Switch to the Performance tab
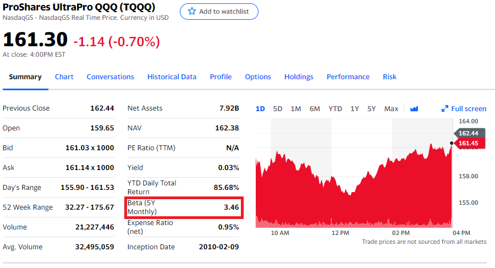Screen dimensions: 495x268 coord(348,77)
